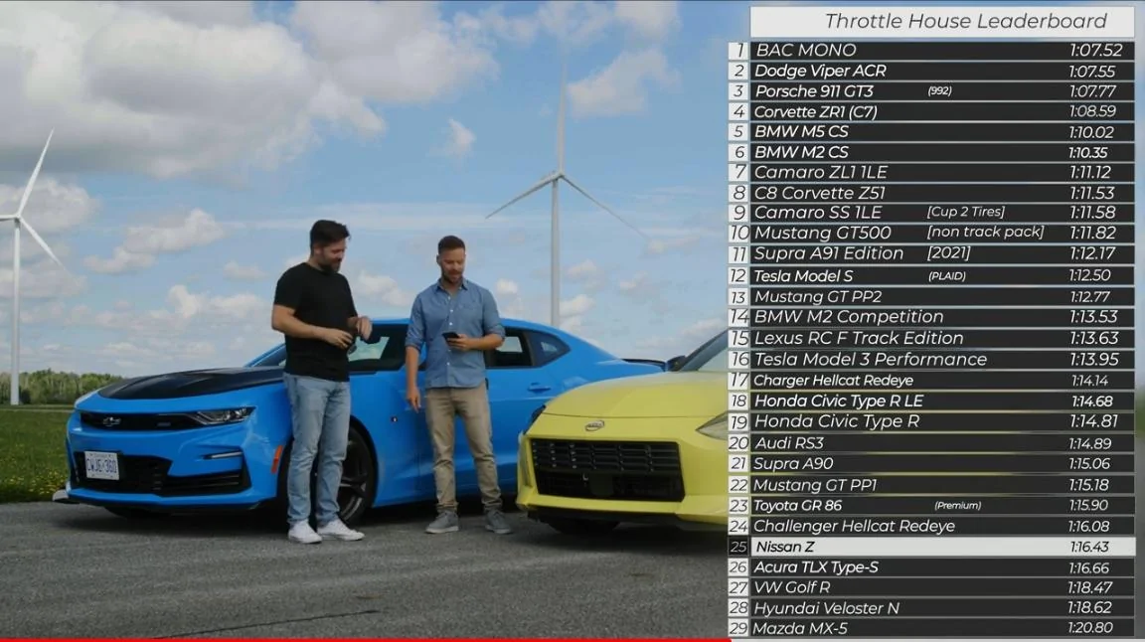Click the [Cup 2 Tires] note
1145x642 pixels.
coord(966,212)
